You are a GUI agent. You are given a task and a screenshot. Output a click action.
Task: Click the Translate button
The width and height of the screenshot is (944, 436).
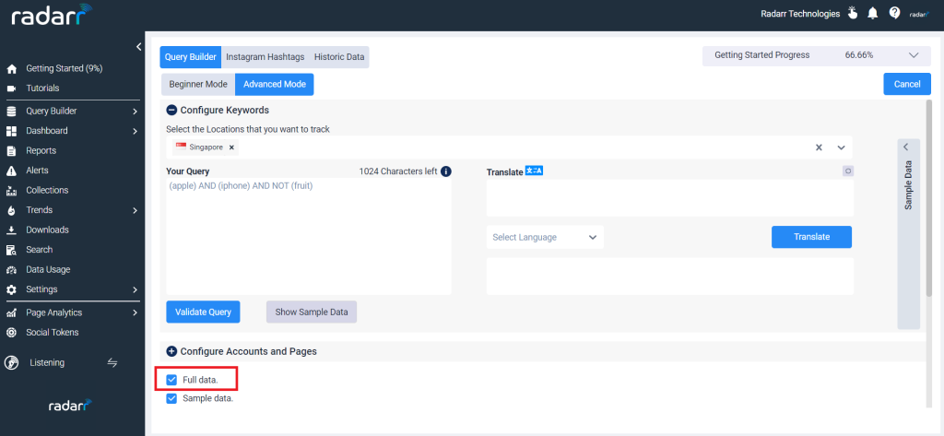[x=811, y=237]
